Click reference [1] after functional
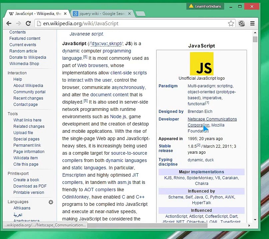 click(x=207, y=103)
